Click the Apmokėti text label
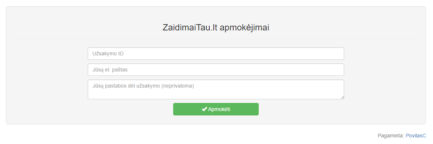 pyautogui.click(x=219, y=109)
